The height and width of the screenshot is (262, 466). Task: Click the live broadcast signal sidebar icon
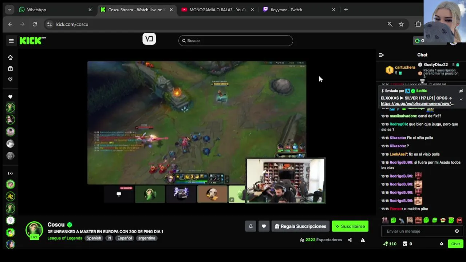pyautogui.click(x=10, y=173)
